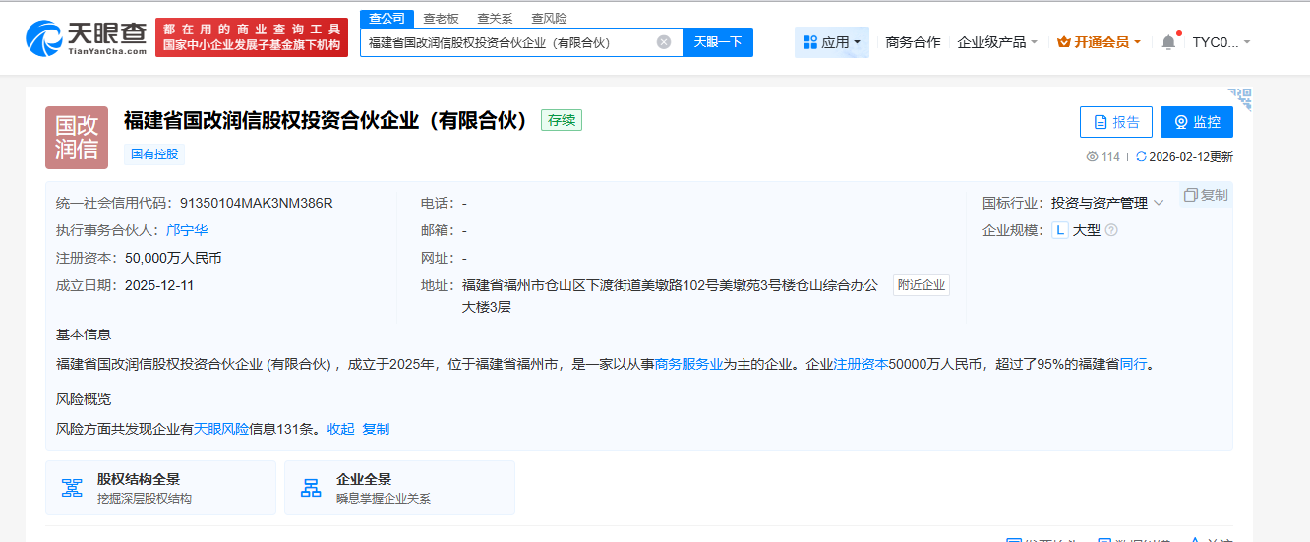Clear the search box with the X icon

[x=664, y=42]
